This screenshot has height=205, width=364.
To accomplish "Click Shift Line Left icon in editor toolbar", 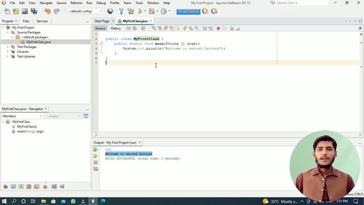I will tap(205, 28).
